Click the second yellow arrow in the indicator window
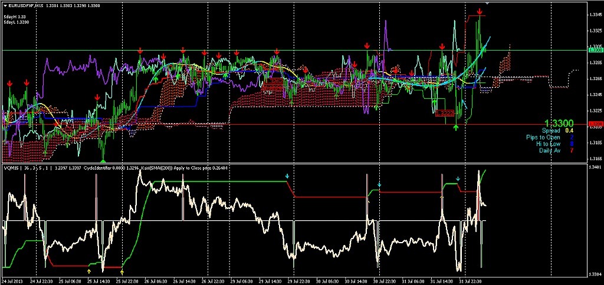Viewport: 604px width, 285px height. click(122, 271)
